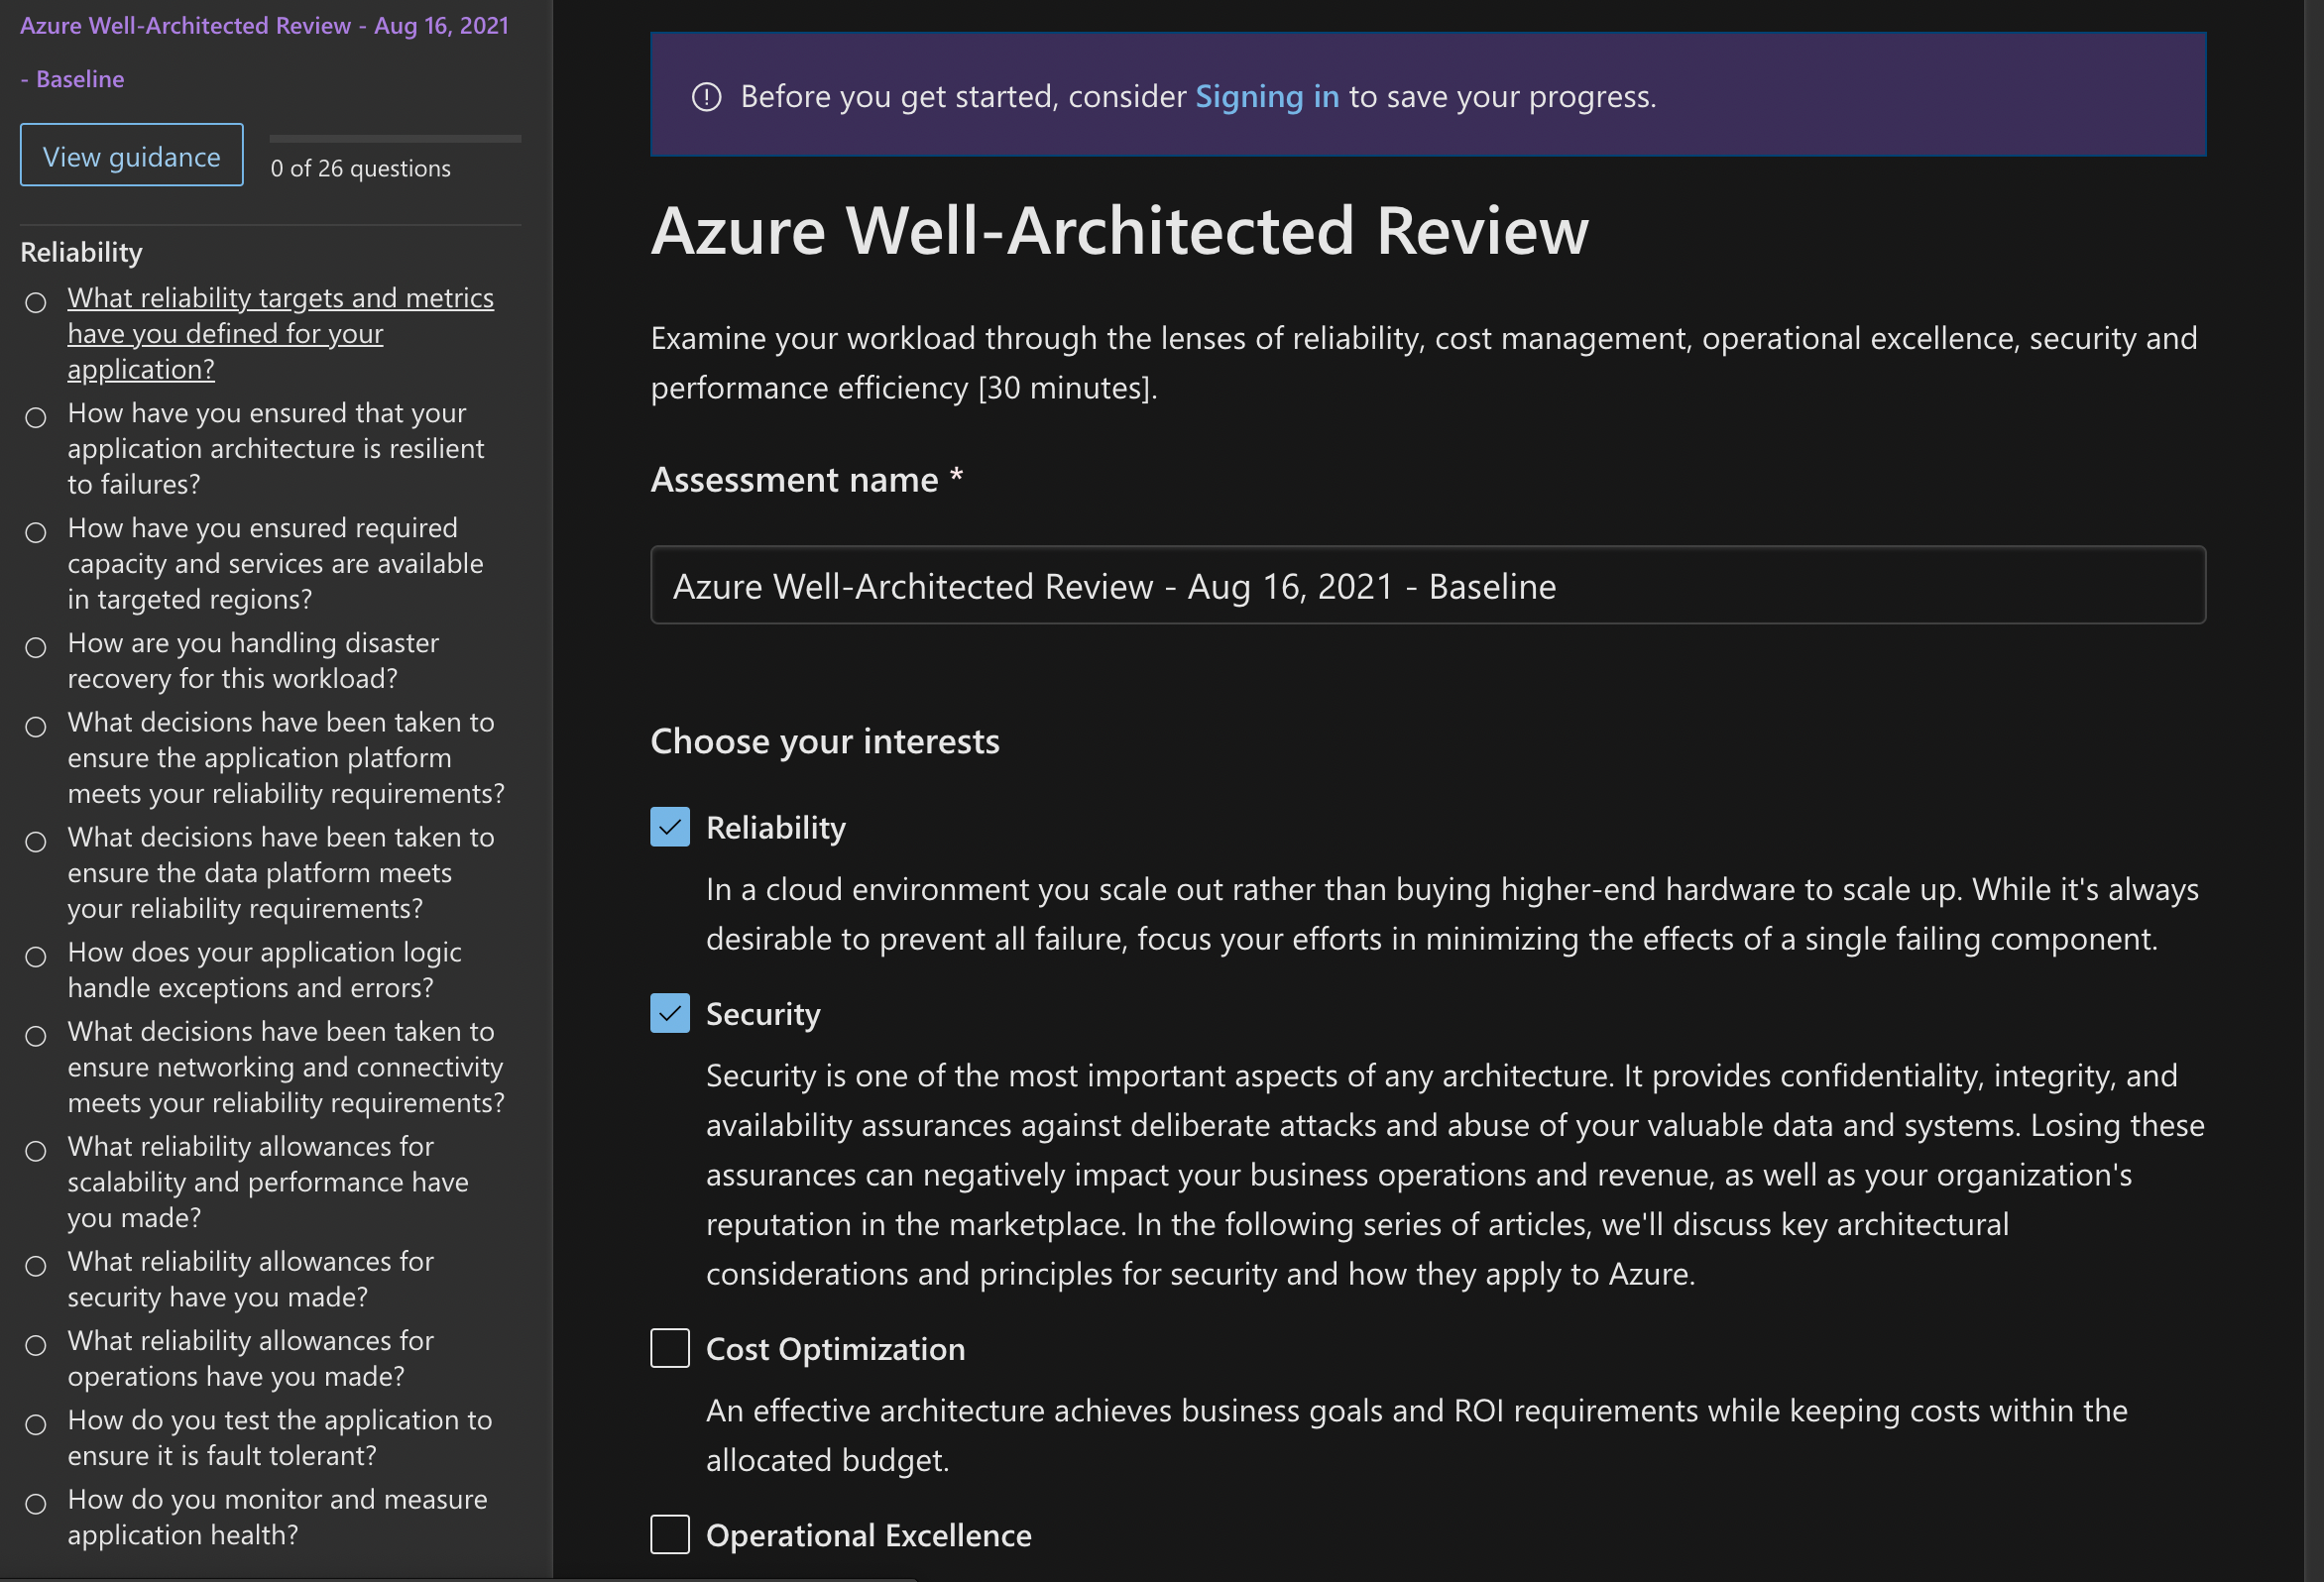Viewport: 2324px width, 1582px height.
Task: Click the Signing in link
Action: (x=1267, y=96)
